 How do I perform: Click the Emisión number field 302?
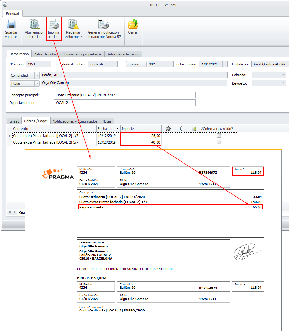(x=160, y=64)
